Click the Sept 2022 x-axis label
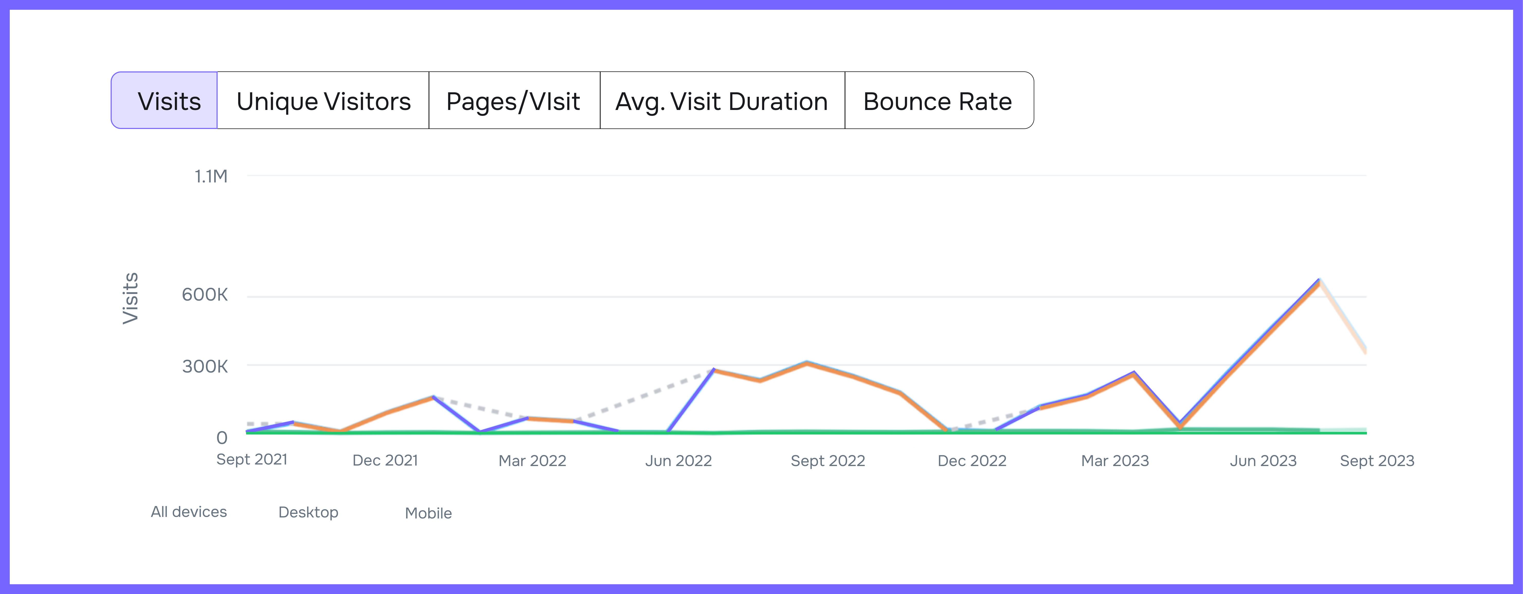This screenshot has width=1523, height=594. click(x=828, y=461)
